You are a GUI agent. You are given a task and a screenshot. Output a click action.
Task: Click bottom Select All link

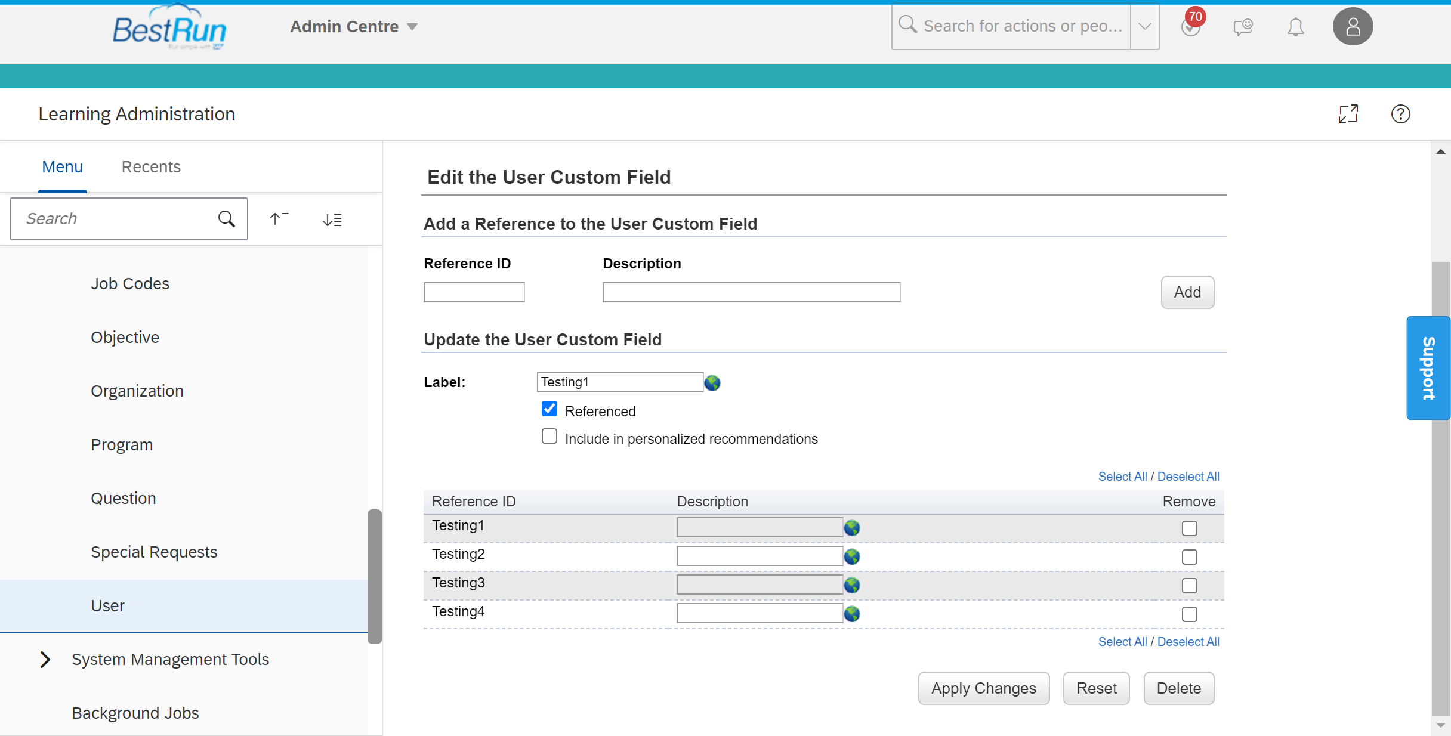pos(1122,642)
